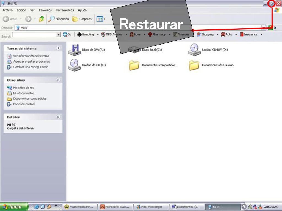Screen dimensions: 282x211
Task: Expand the Insurance dropdown arrow
Action: (261, 34)
